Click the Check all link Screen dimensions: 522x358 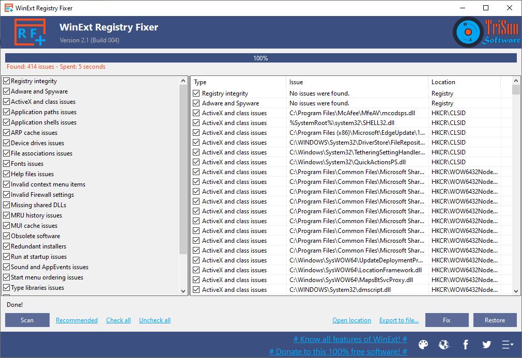tap(118, 320)
